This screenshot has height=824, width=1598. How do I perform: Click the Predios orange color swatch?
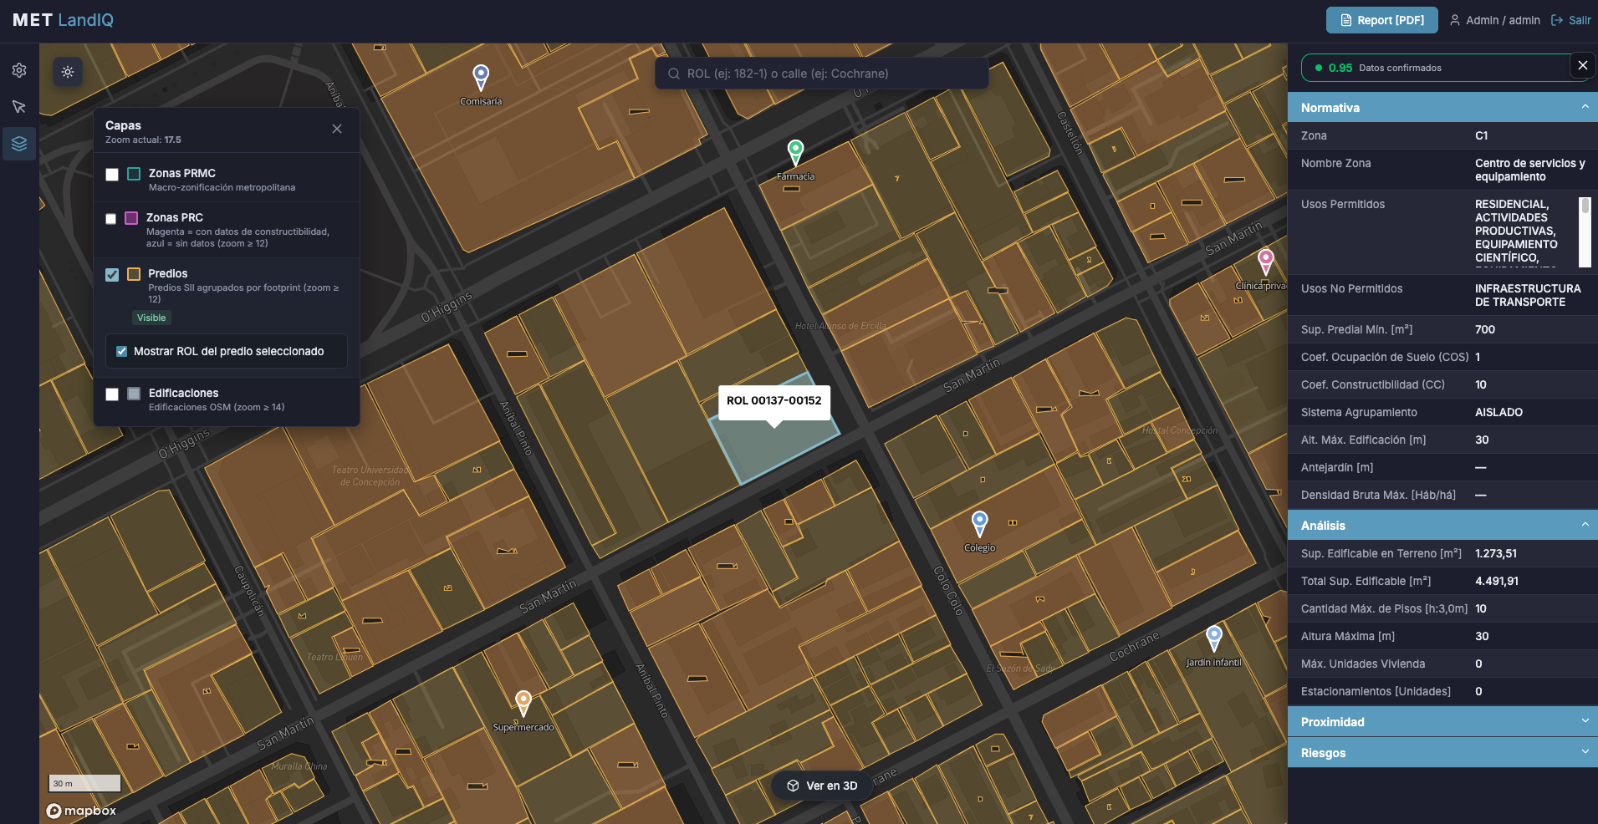coord(134,274)
